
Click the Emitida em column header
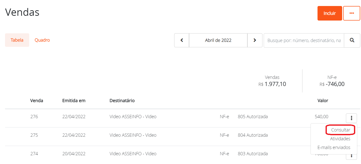(74, 101)
